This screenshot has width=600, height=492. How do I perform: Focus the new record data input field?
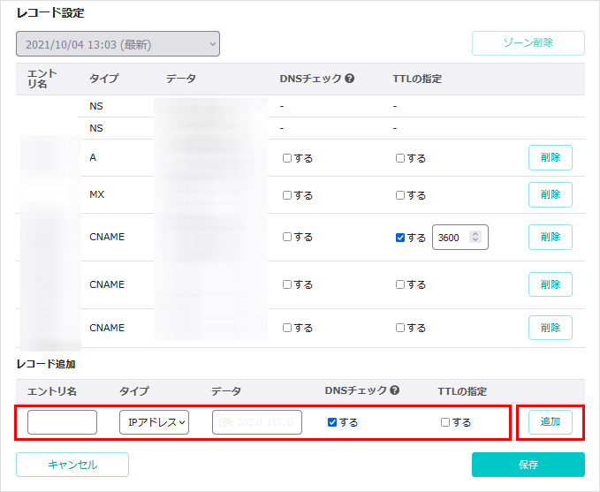click(x=257, y=422)
